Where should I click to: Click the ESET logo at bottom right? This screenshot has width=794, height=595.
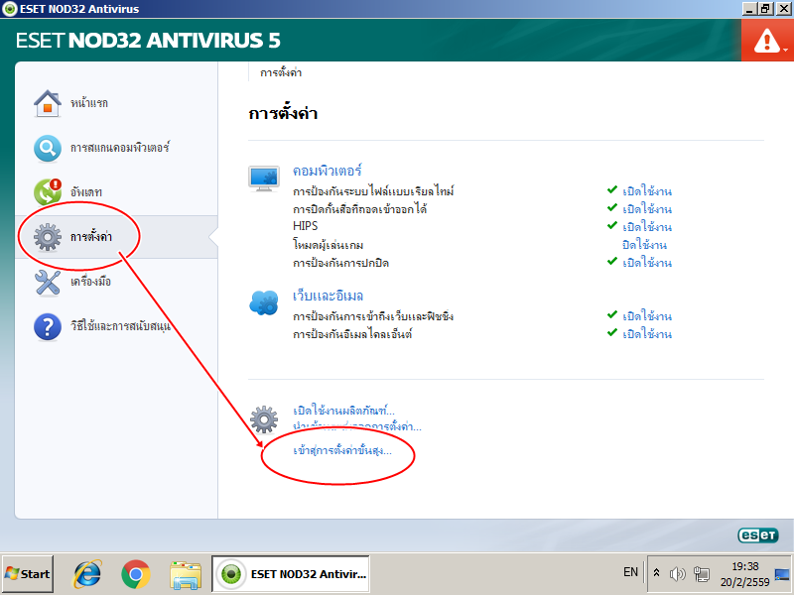(x=757, y=535)
